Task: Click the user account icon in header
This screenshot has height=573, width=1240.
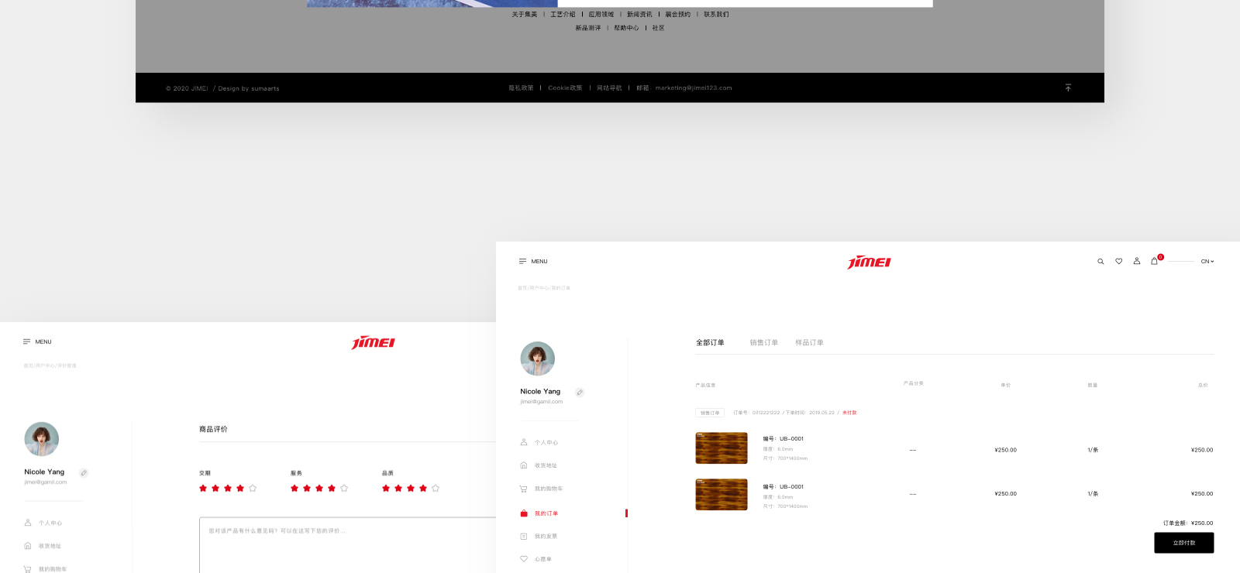Action: coord(1137,261)
